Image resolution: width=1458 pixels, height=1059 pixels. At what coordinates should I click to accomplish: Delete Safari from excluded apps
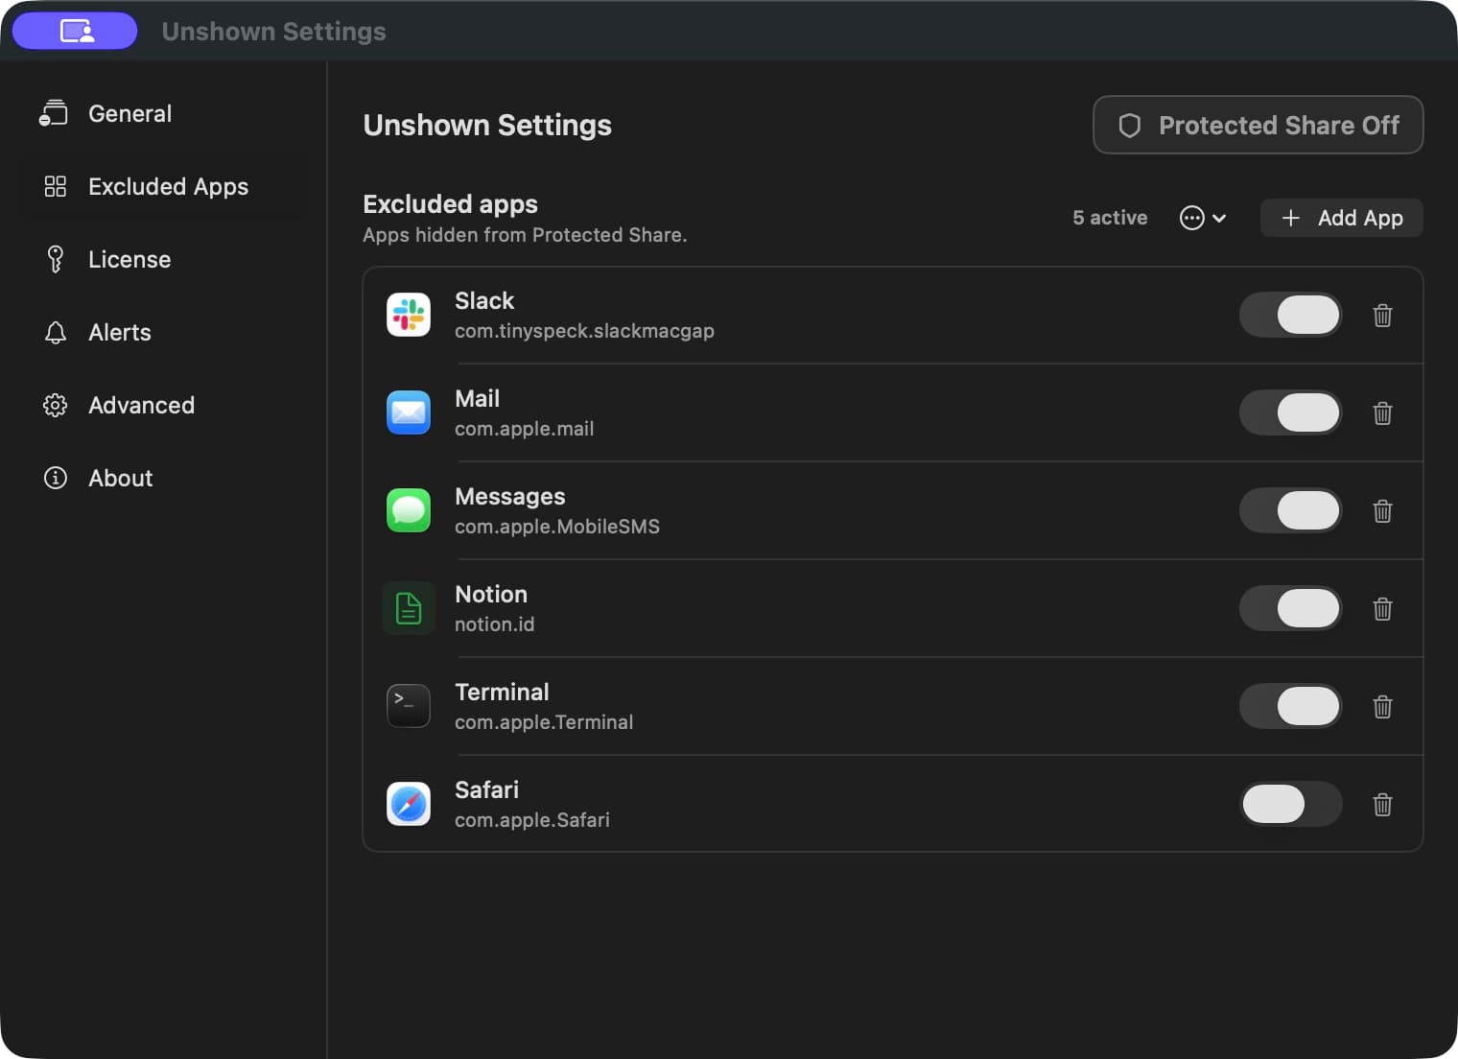point(1382,804)
